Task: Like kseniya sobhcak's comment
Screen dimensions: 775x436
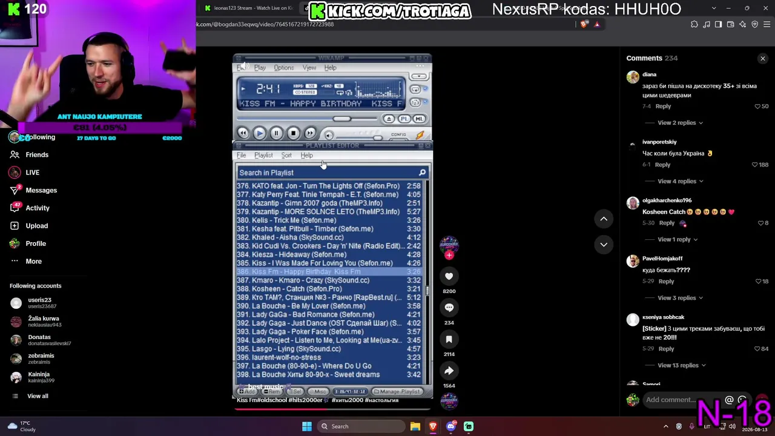Action: (757, 349)
